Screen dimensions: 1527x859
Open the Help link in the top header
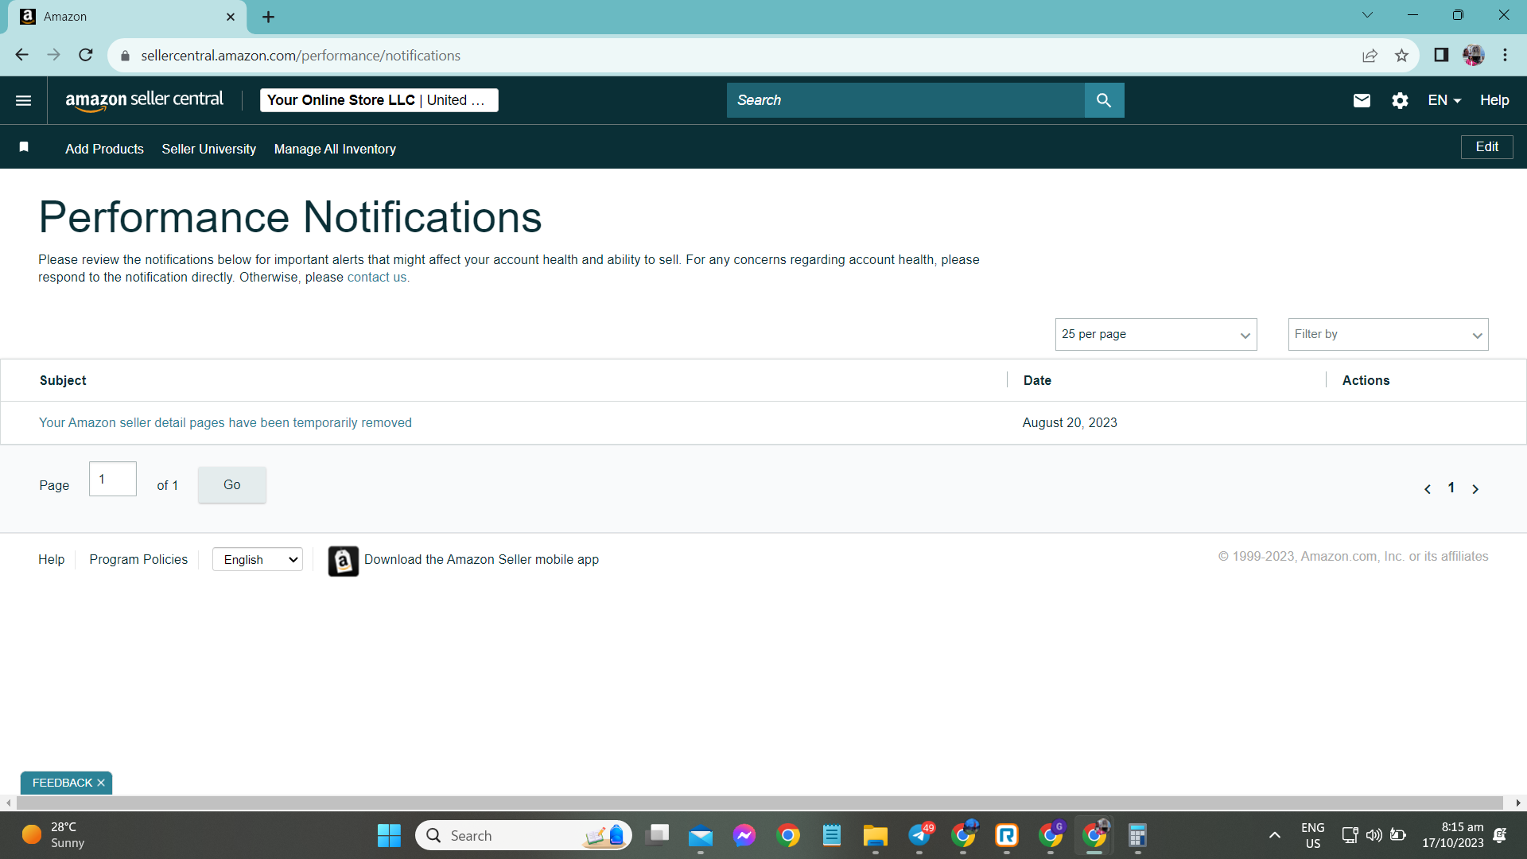[1494, 100]
